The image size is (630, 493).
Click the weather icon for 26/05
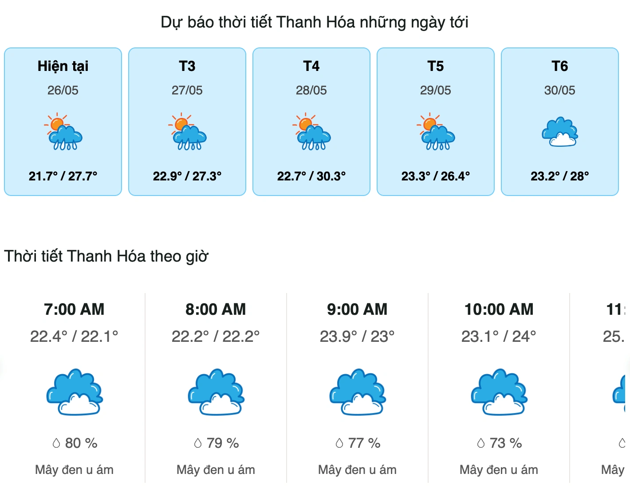coord(63,132)
